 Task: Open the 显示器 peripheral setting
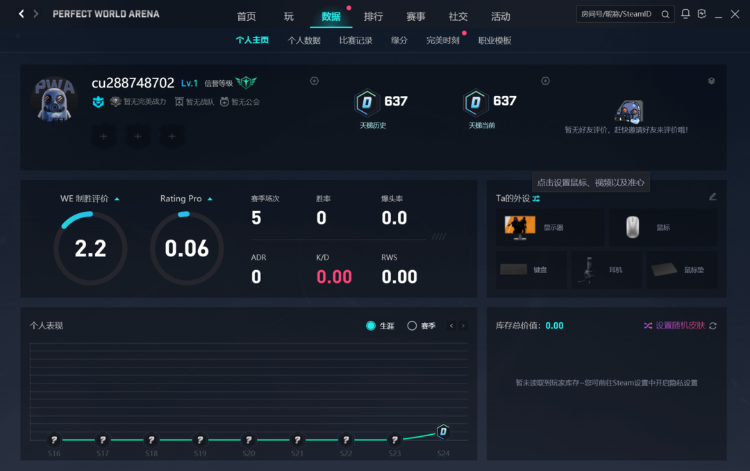[550, 227]
